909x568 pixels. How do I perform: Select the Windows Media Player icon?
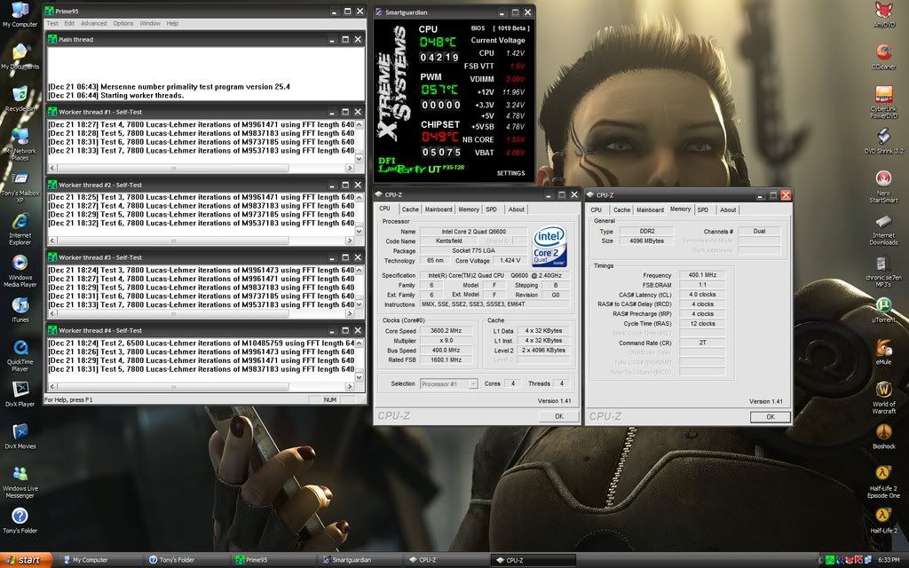20,272
